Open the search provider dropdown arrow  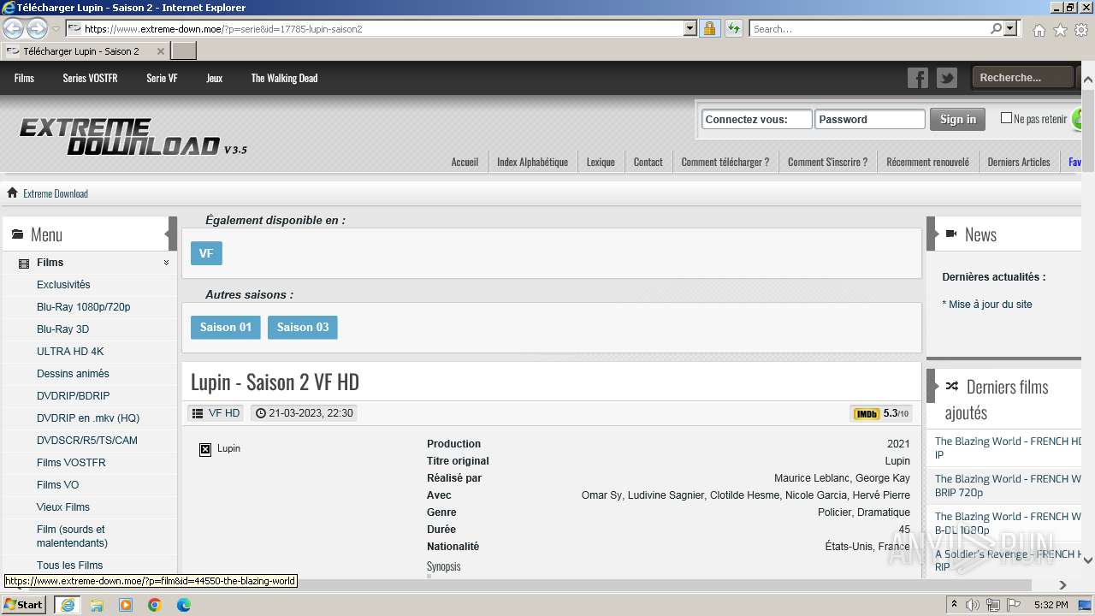[x=1011, y=28]
